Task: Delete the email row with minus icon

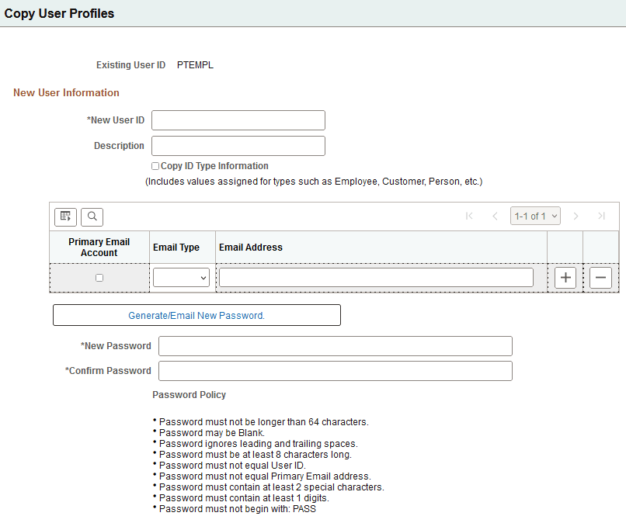Action: [x=600, y=277]
